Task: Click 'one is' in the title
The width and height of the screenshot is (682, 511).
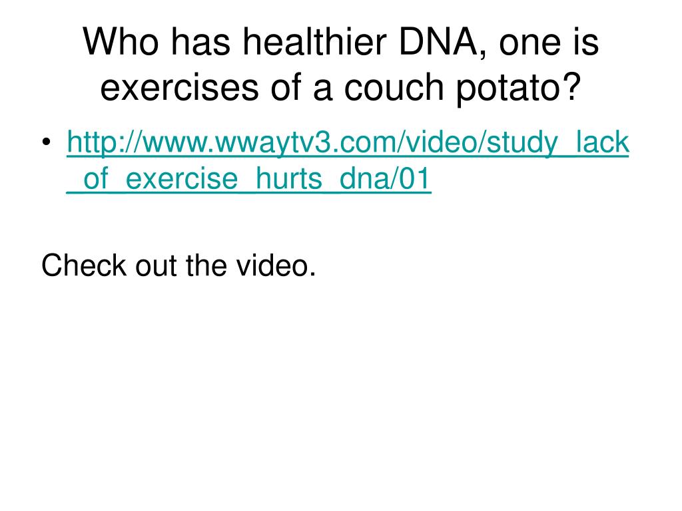Action: point(549,42)
